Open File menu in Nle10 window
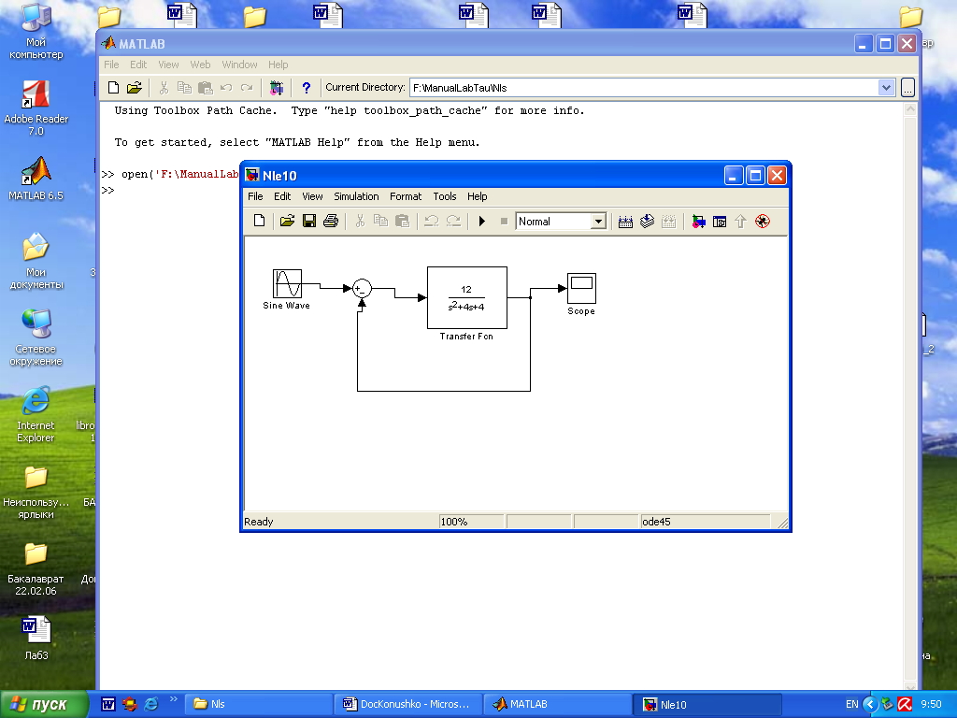Image resolution: width=957 pixels, height=718 pixels. coord(255,196)
